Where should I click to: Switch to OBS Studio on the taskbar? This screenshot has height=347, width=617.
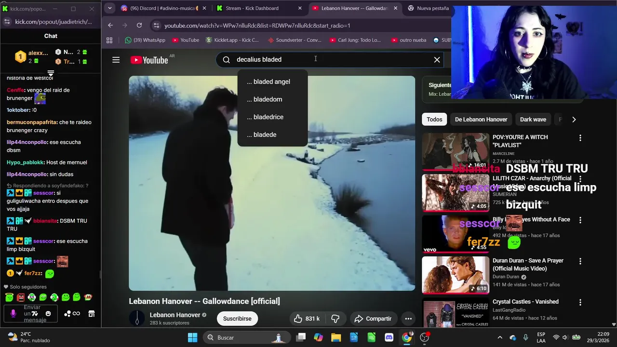pos(425,337)
